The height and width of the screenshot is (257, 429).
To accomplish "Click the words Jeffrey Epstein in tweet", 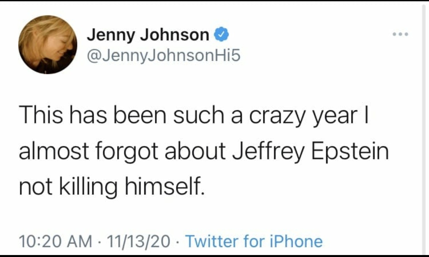I will click(309, 152).
